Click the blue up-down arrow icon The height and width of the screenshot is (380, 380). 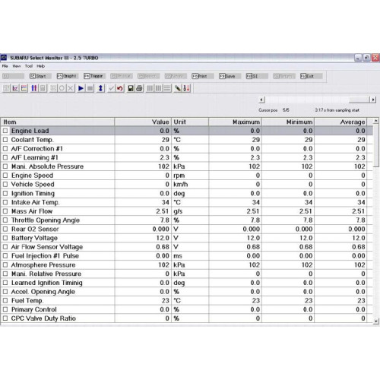(x=100, y=88)
